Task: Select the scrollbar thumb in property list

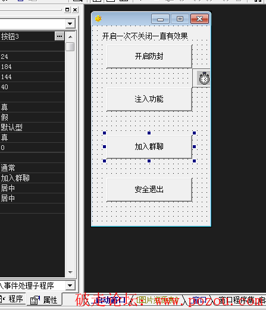Action: 70,46
